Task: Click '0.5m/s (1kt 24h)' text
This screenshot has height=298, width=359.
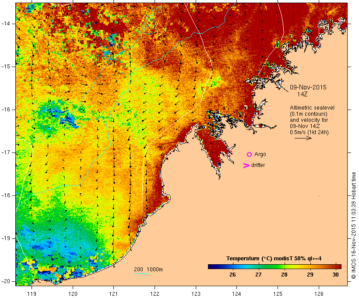Action: (x=309, y=132)
